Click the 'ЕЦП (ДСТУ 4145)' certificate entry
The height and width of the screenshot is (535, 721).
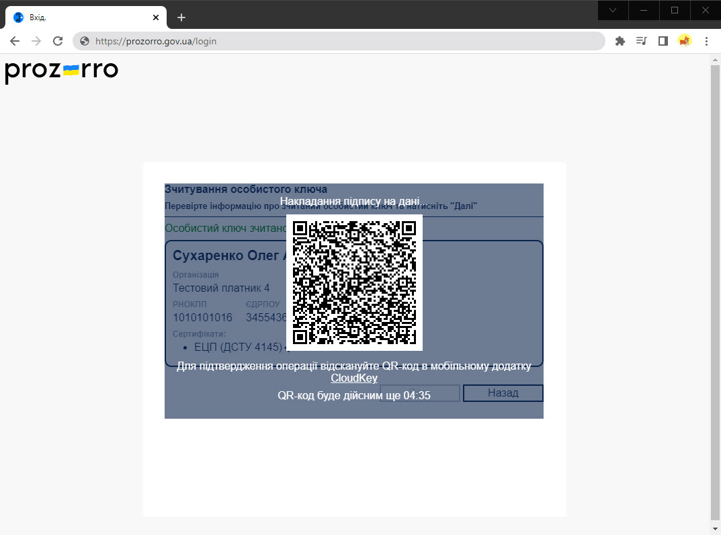(238, 347)
